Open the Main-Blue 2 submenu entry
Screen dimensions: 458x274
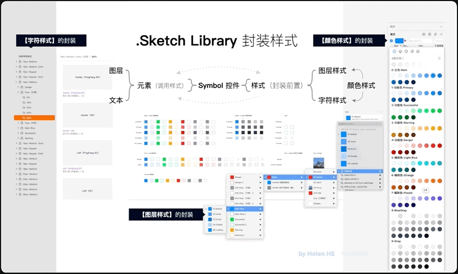[x=245, y=214]
